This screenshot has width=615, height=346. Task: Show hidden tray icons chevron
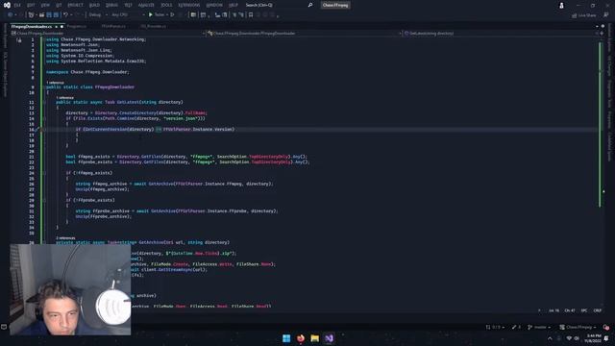tap(550, 338)
